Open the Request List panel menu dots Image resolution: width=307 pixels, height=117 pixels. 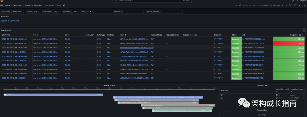[304, 30]
